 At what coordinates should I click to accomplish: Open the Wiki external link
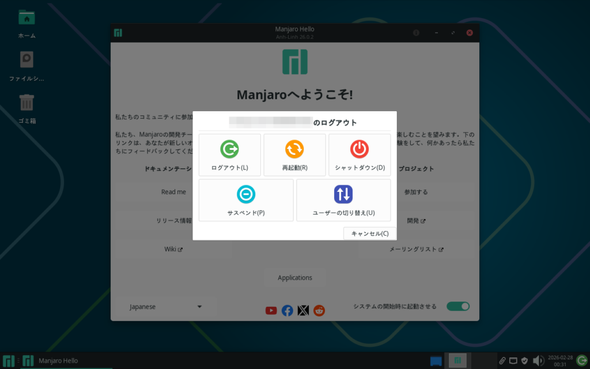(173, 250)
